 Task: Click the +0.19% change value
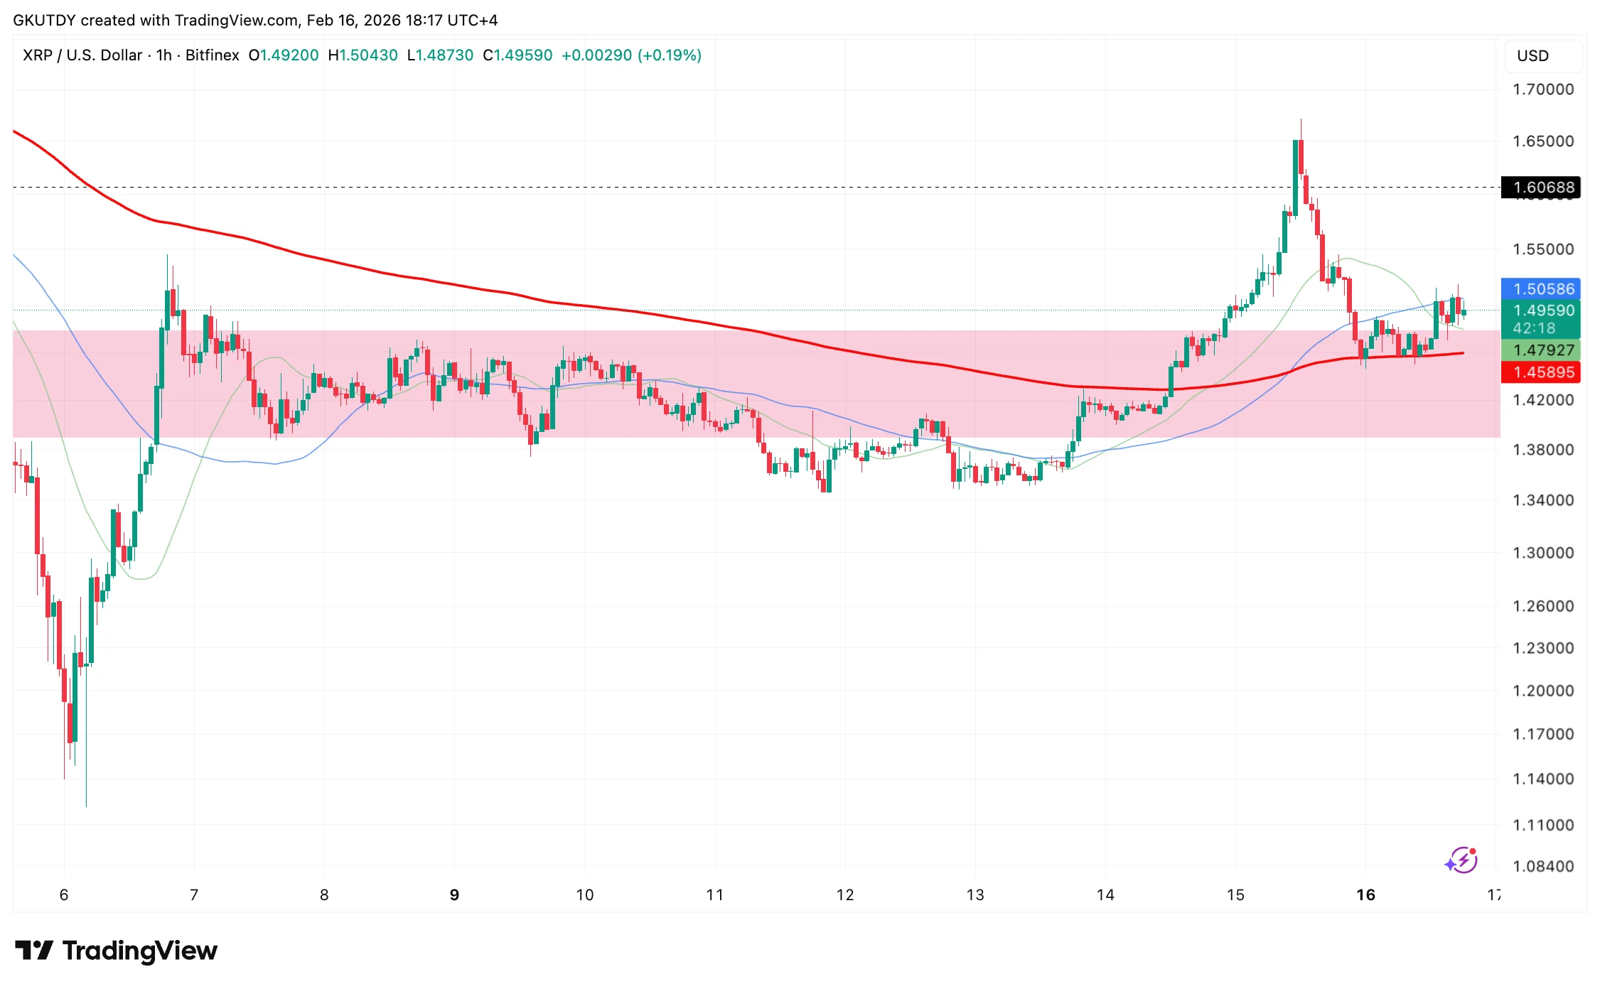click(670, 55)
